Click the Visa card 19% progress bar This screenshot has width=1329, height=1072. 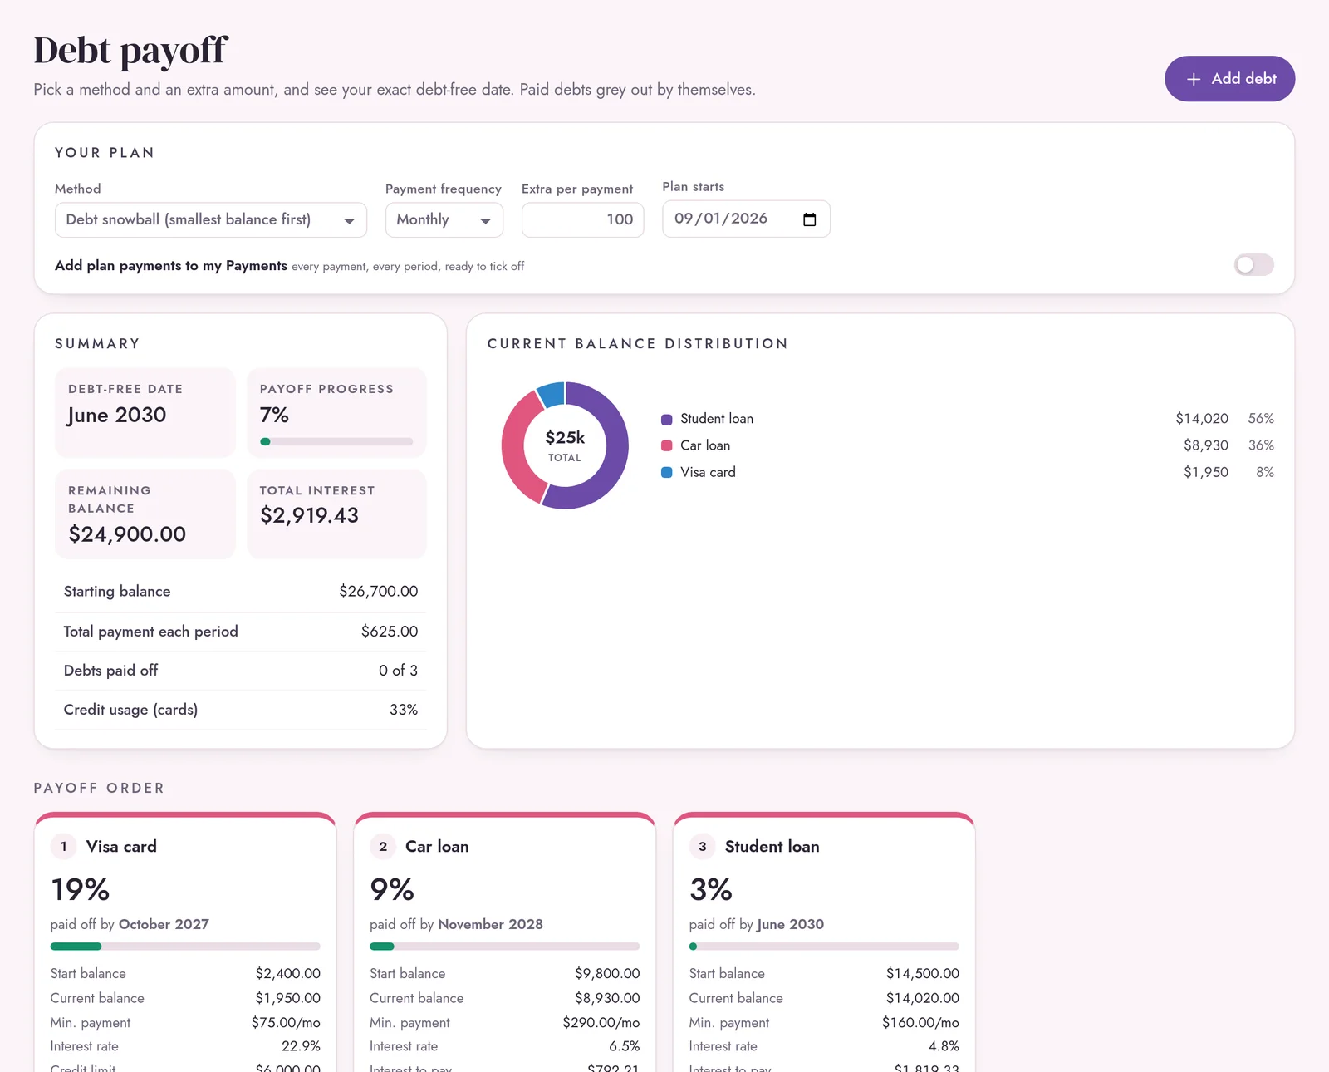click(185, 947)
